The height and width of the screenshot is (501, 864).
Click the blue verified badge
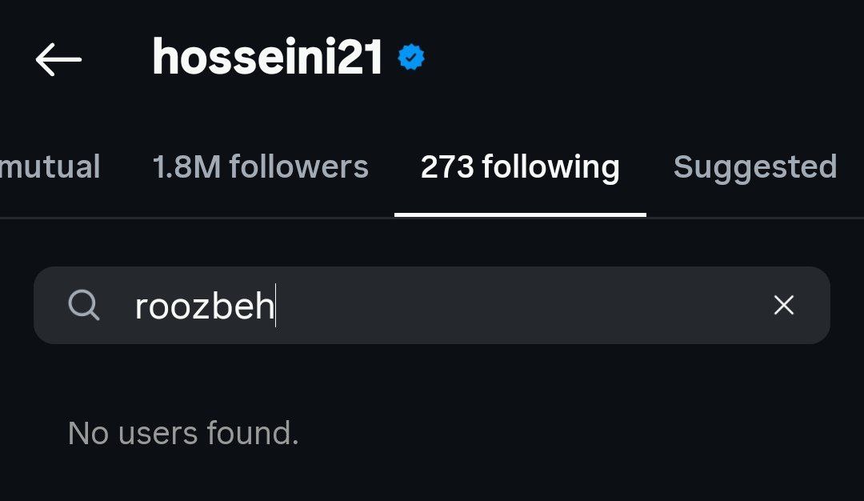411,58
